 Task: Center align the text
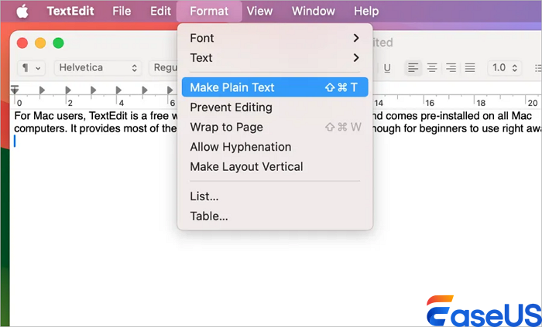432,67
